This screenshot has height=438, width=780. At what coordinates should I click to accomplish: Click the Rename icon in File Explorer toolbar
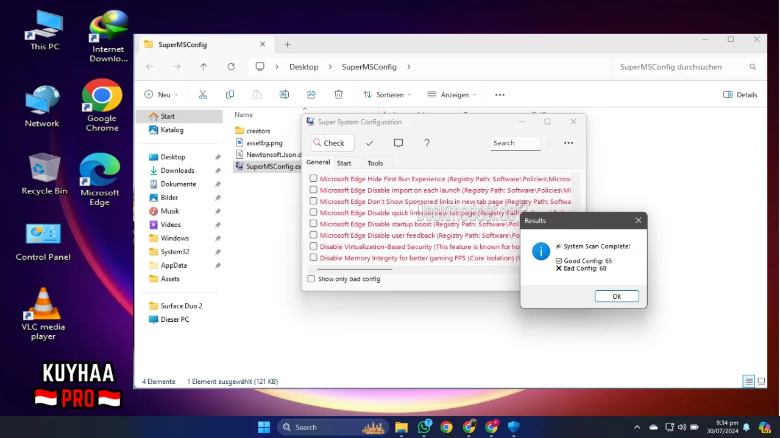[x=284, y=94]
